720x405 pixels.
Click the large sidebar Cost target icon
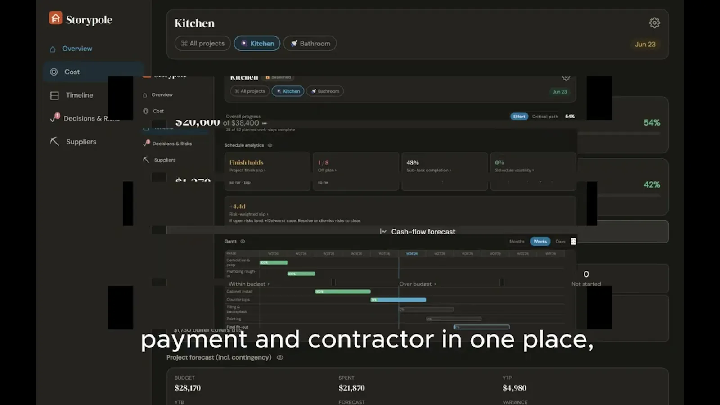point(54,72)
